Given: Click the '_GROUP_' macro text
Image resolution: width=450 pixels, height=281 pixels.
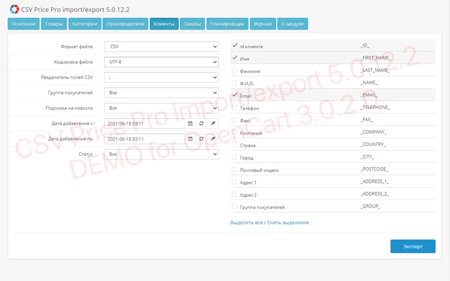Looking at the screenshot, I should click(x=370, y=206).
